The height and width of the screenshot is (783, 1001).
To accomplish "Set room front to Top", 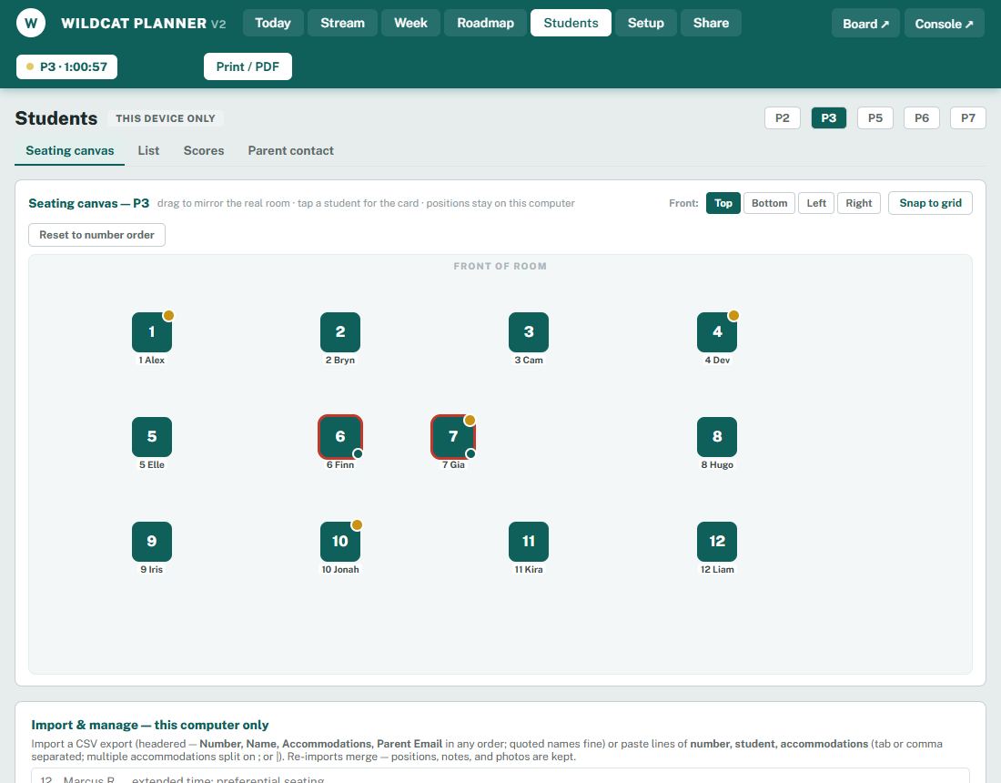I will point(723,203).
